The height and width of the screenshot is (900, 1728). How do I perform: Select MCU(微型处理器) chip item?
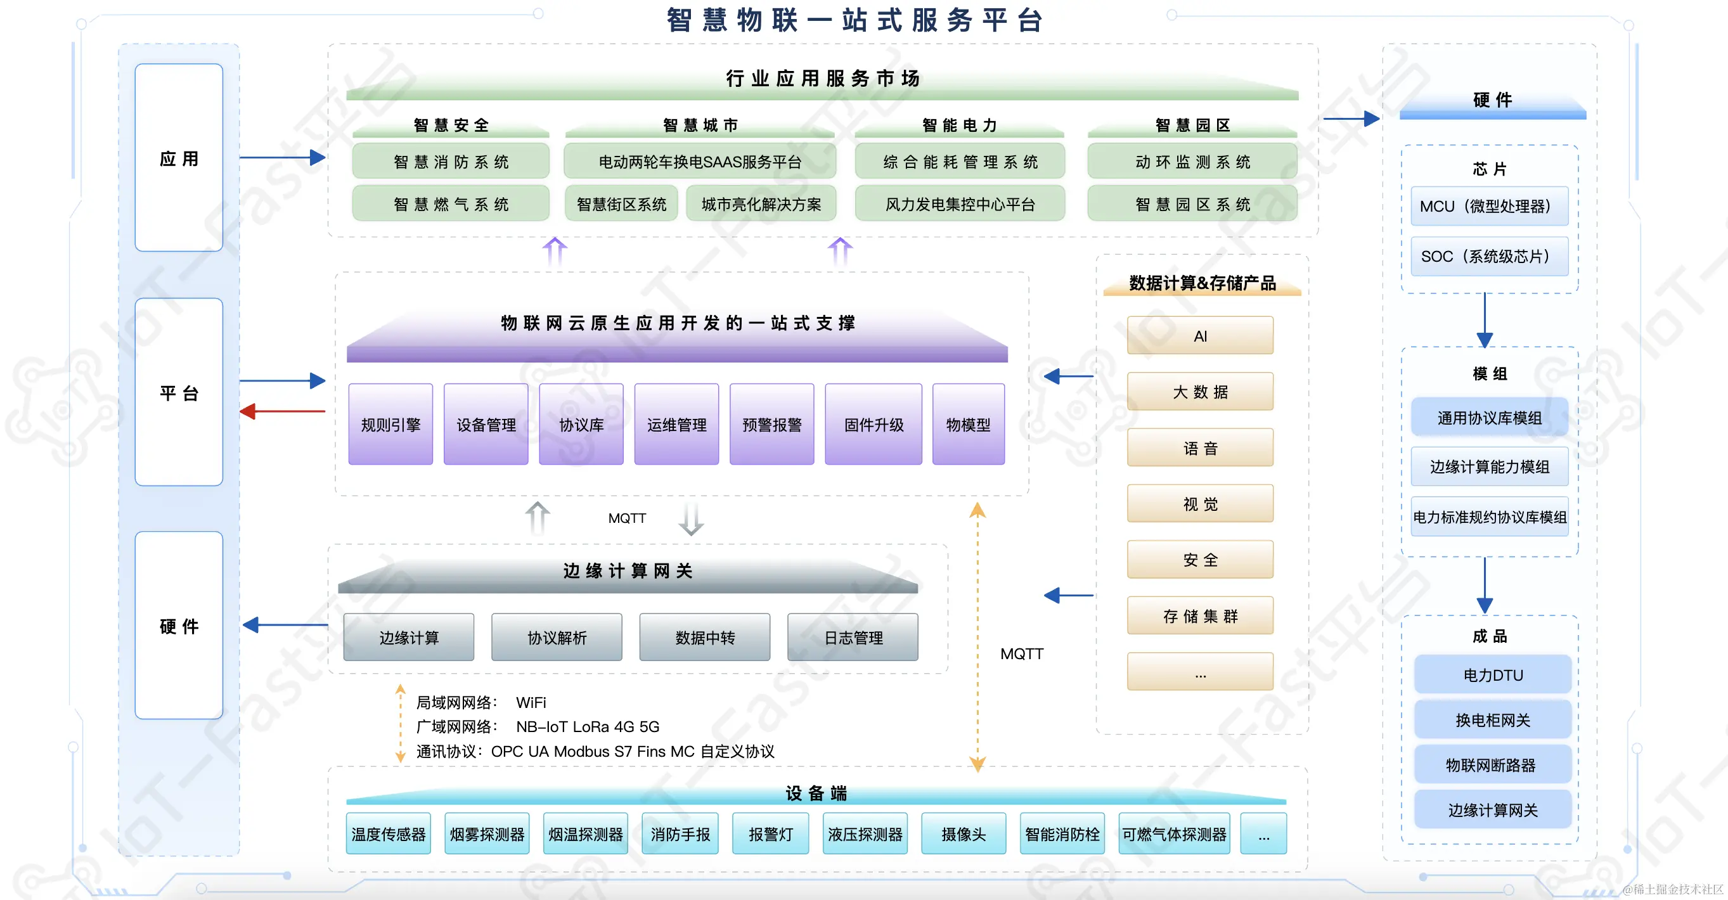1489,207
